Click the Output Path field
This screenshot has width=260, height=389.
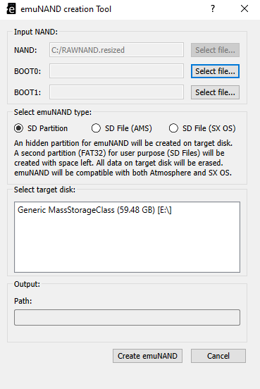(127, 317)
